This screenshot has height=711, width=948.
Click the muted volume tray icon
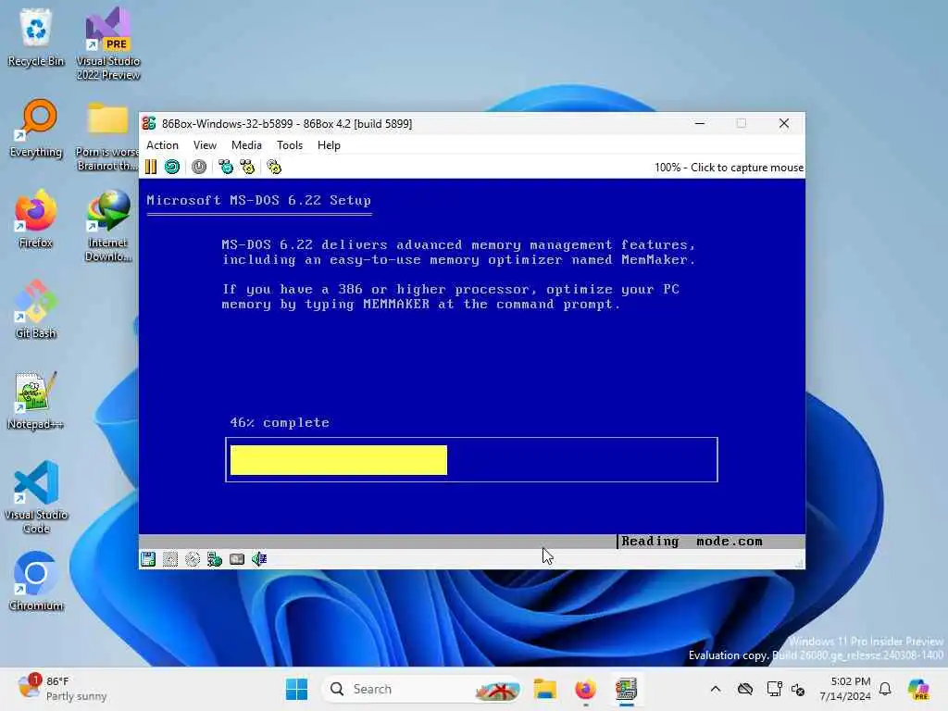[798, 689]
